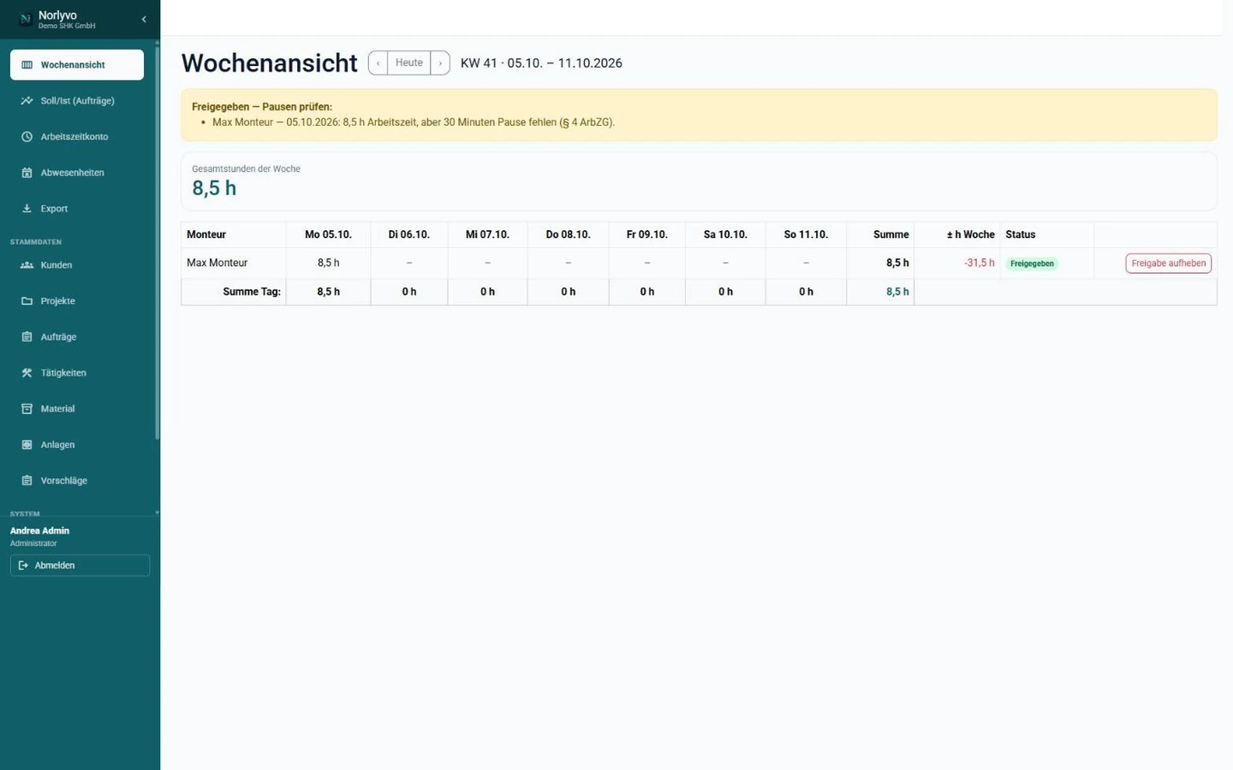Click the Anlagen icon
1233x770 pixels.
pyautogui.click(x=27, y=445)
